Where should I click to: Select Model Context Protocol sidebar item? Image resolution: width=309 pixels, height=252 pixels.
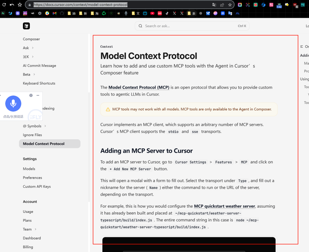click(x=50, y=144)
